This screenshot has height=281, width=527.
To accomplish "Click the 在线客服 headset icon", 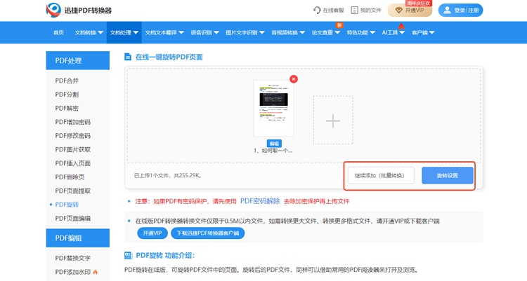I will point(317,10).
